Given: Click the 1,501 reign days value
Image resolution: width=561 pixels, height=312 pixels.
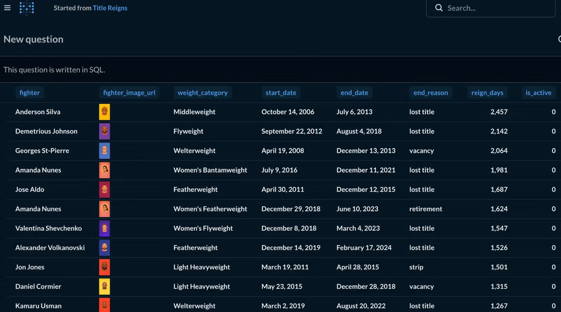Looking at the screenshot, I should [x=499, y=267].
